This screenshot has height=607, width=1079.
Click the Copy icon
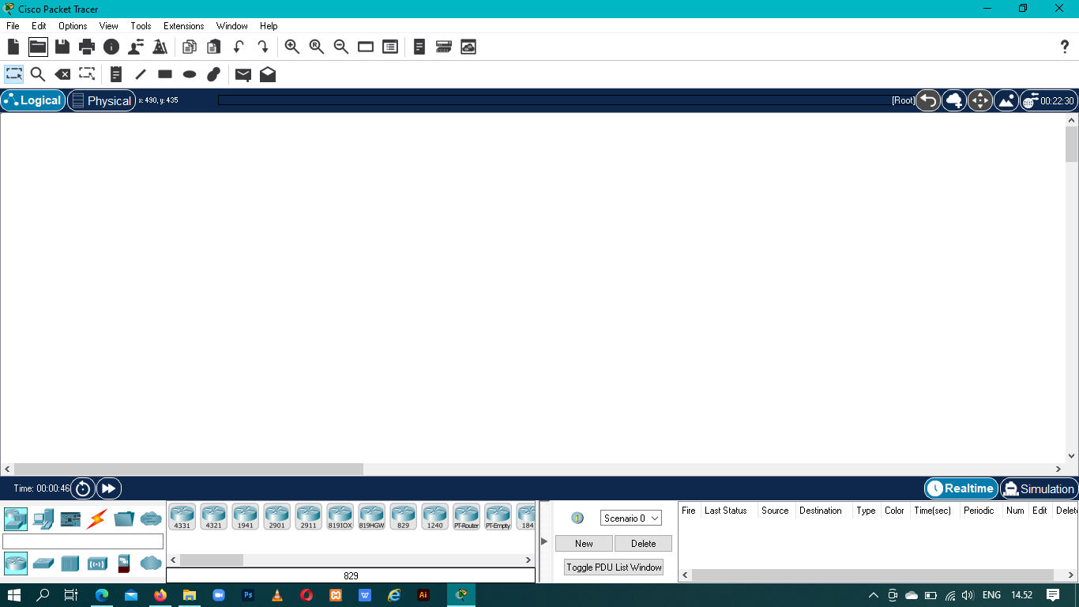[x=190, y=47]
